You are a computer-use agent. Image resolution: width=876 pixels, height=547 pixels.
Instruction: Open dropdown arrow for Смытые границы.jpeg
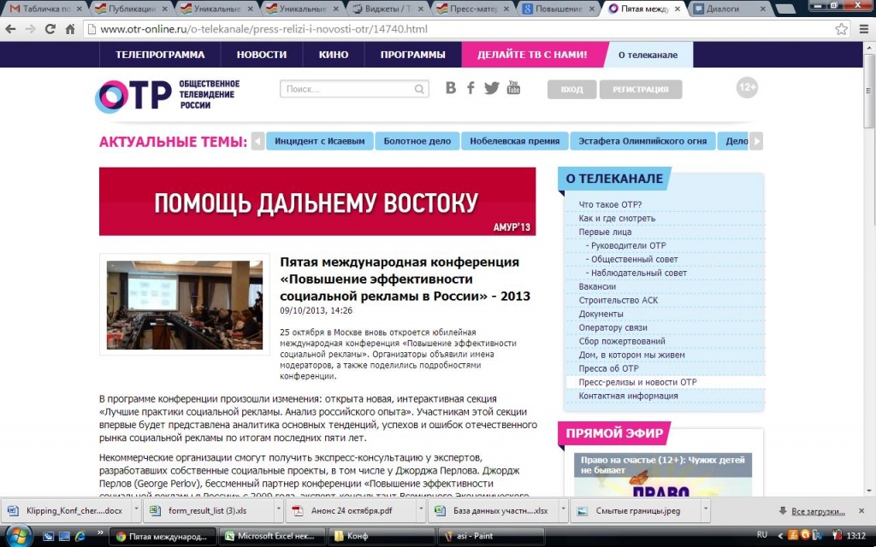point(706,510)
